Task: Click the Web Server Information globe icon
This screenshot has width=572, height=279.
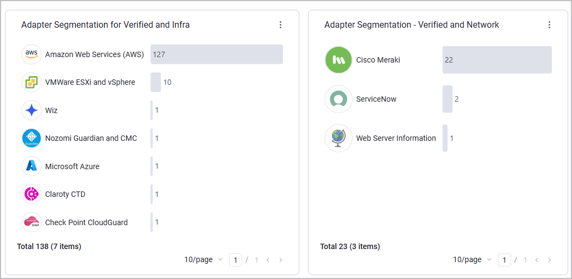Action: (x=339, y=138)
